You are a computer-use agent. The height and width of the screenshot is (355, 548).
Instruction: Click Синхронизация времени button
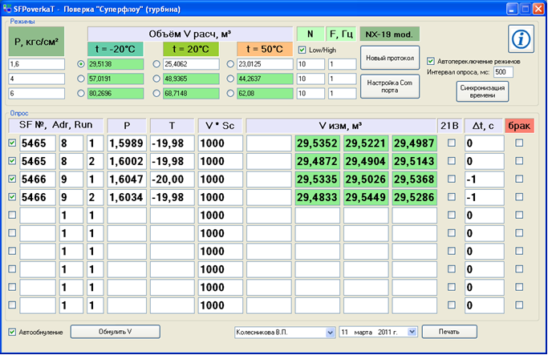(482, 91)
